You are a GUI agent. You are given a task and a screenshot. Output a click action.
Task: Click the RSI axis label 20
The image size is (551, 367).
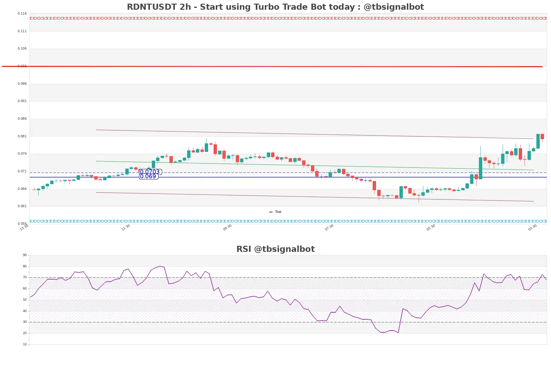click(25, 333)
